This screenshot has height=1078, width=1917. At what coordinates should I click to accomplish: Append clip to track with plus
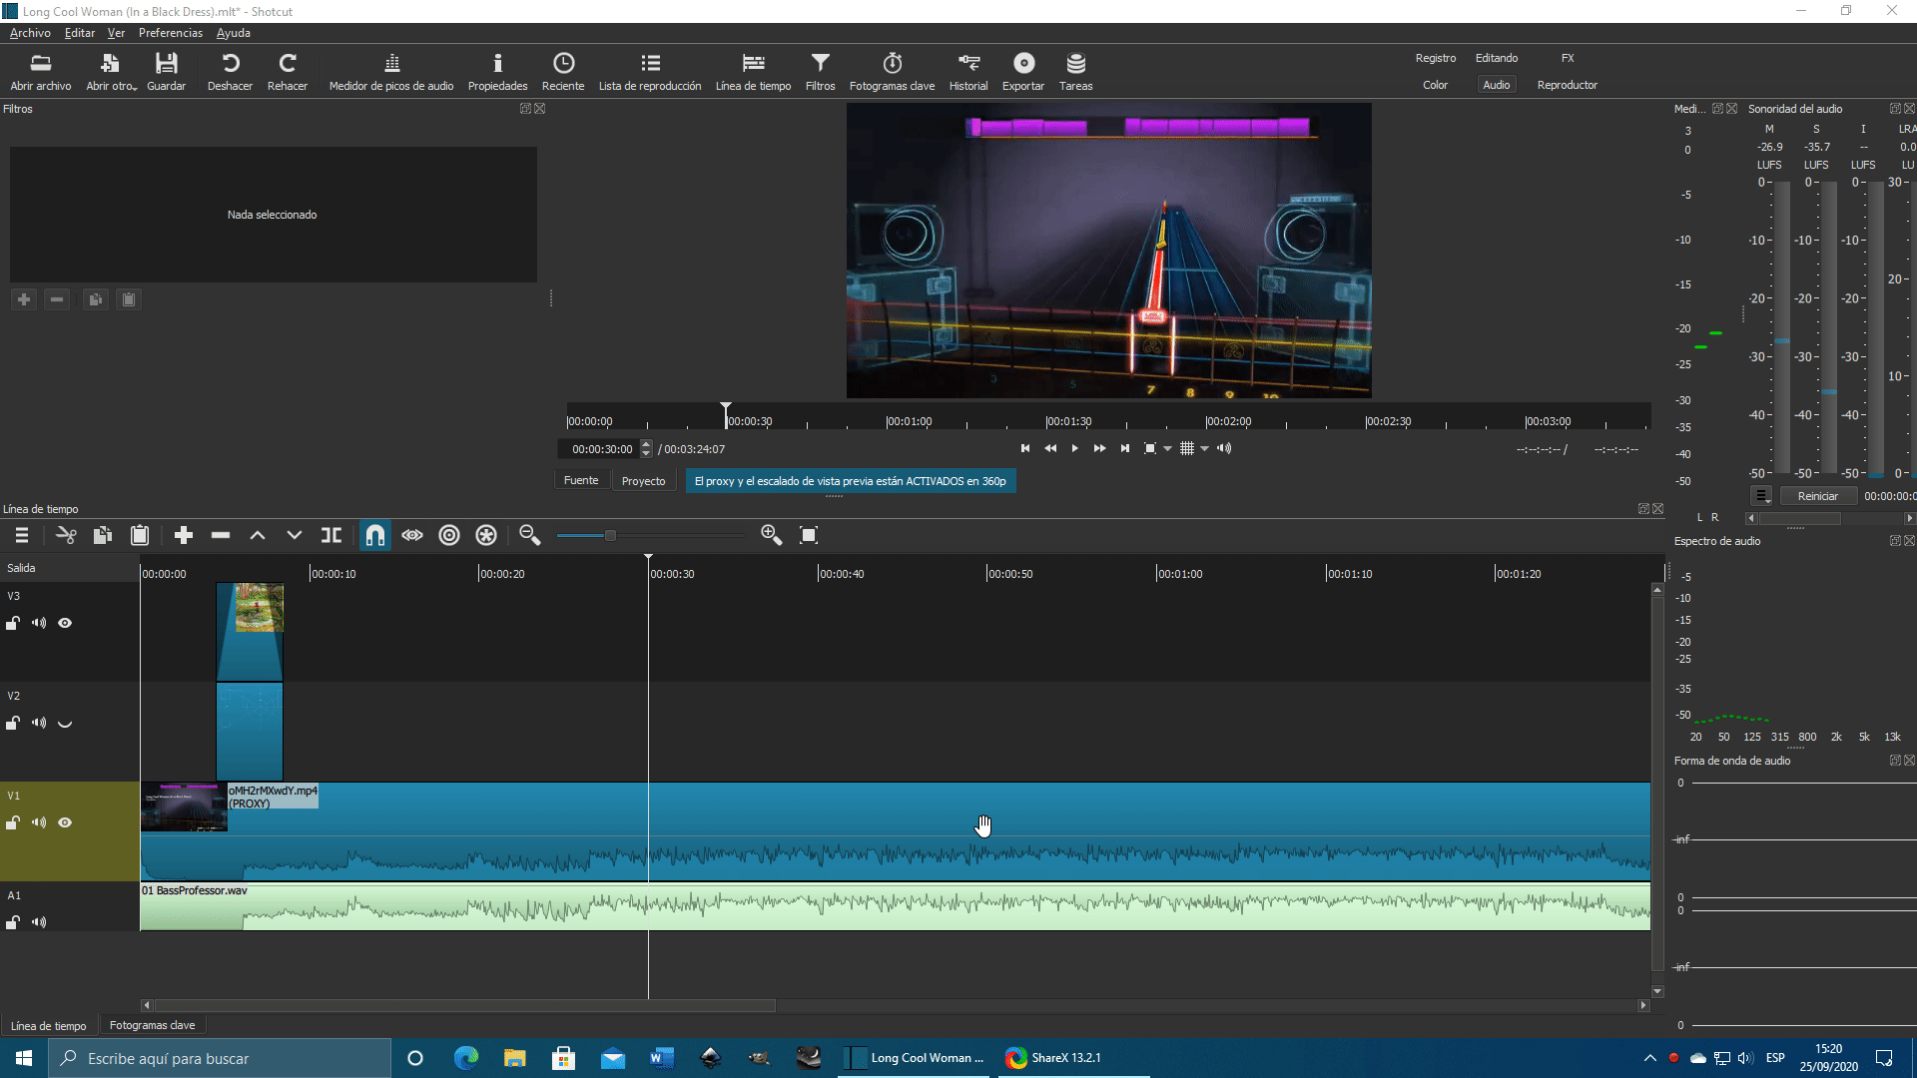point(183,535)
